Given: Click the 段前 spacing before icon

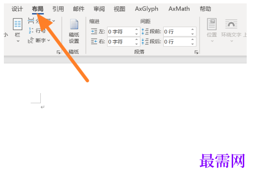Looking at the screenshot, I should pos(145,32).
